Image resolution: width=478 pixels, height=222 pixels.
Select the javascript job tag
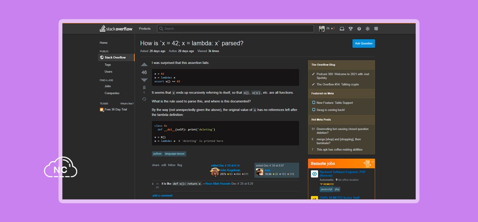click(327, 189)
